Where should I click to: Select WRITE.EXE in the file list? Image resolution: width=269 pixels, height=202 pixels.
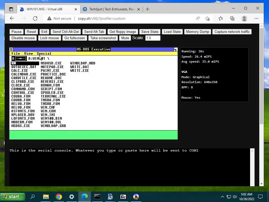pos(79,70)
